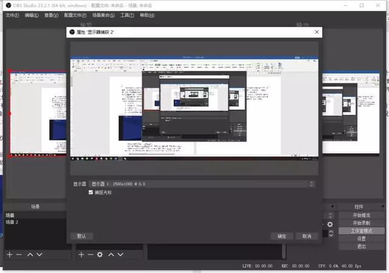Move source down with arrow icon
This screenshot has height=273, width=389.
(x=120, y=255)
